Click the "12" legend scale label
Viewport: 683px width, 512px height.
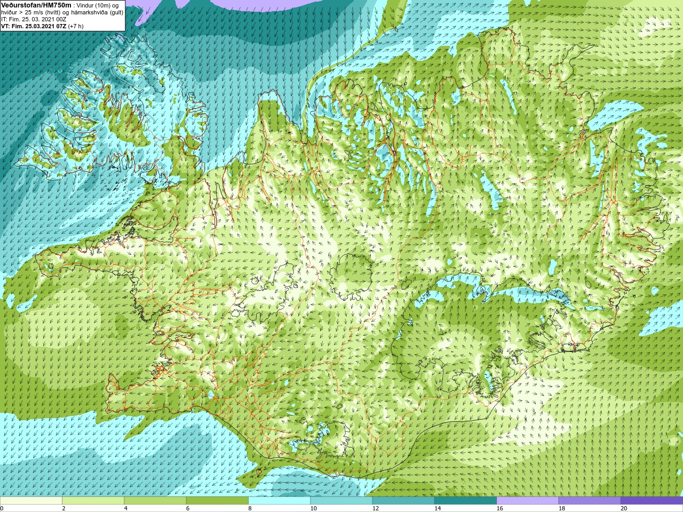click(x=376, y=508)
